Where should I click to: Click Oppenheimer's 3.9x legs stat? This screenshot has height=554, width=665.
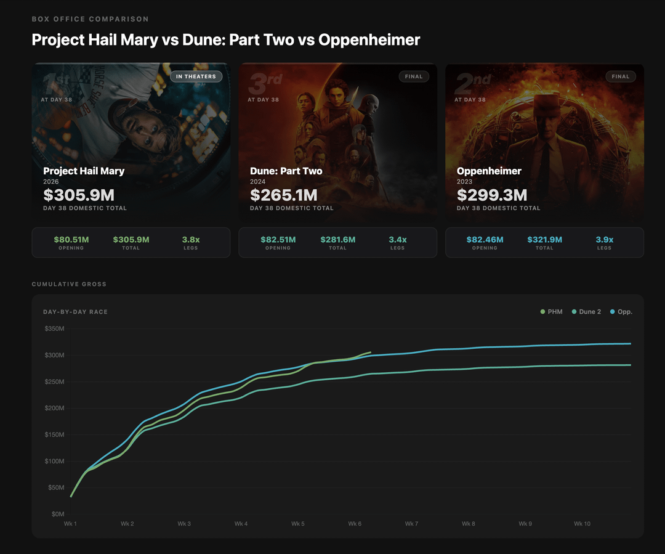click(x=604, y=240)
